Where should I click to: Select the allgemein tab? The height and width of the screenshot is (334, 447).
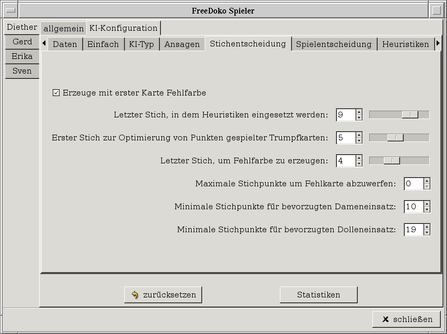(x=63, y=29)
